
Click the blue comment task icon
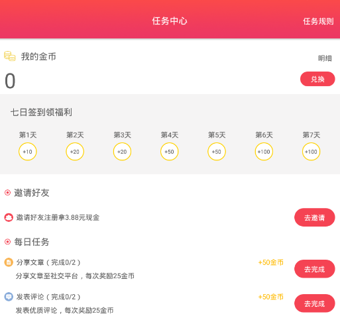[9, 297]
